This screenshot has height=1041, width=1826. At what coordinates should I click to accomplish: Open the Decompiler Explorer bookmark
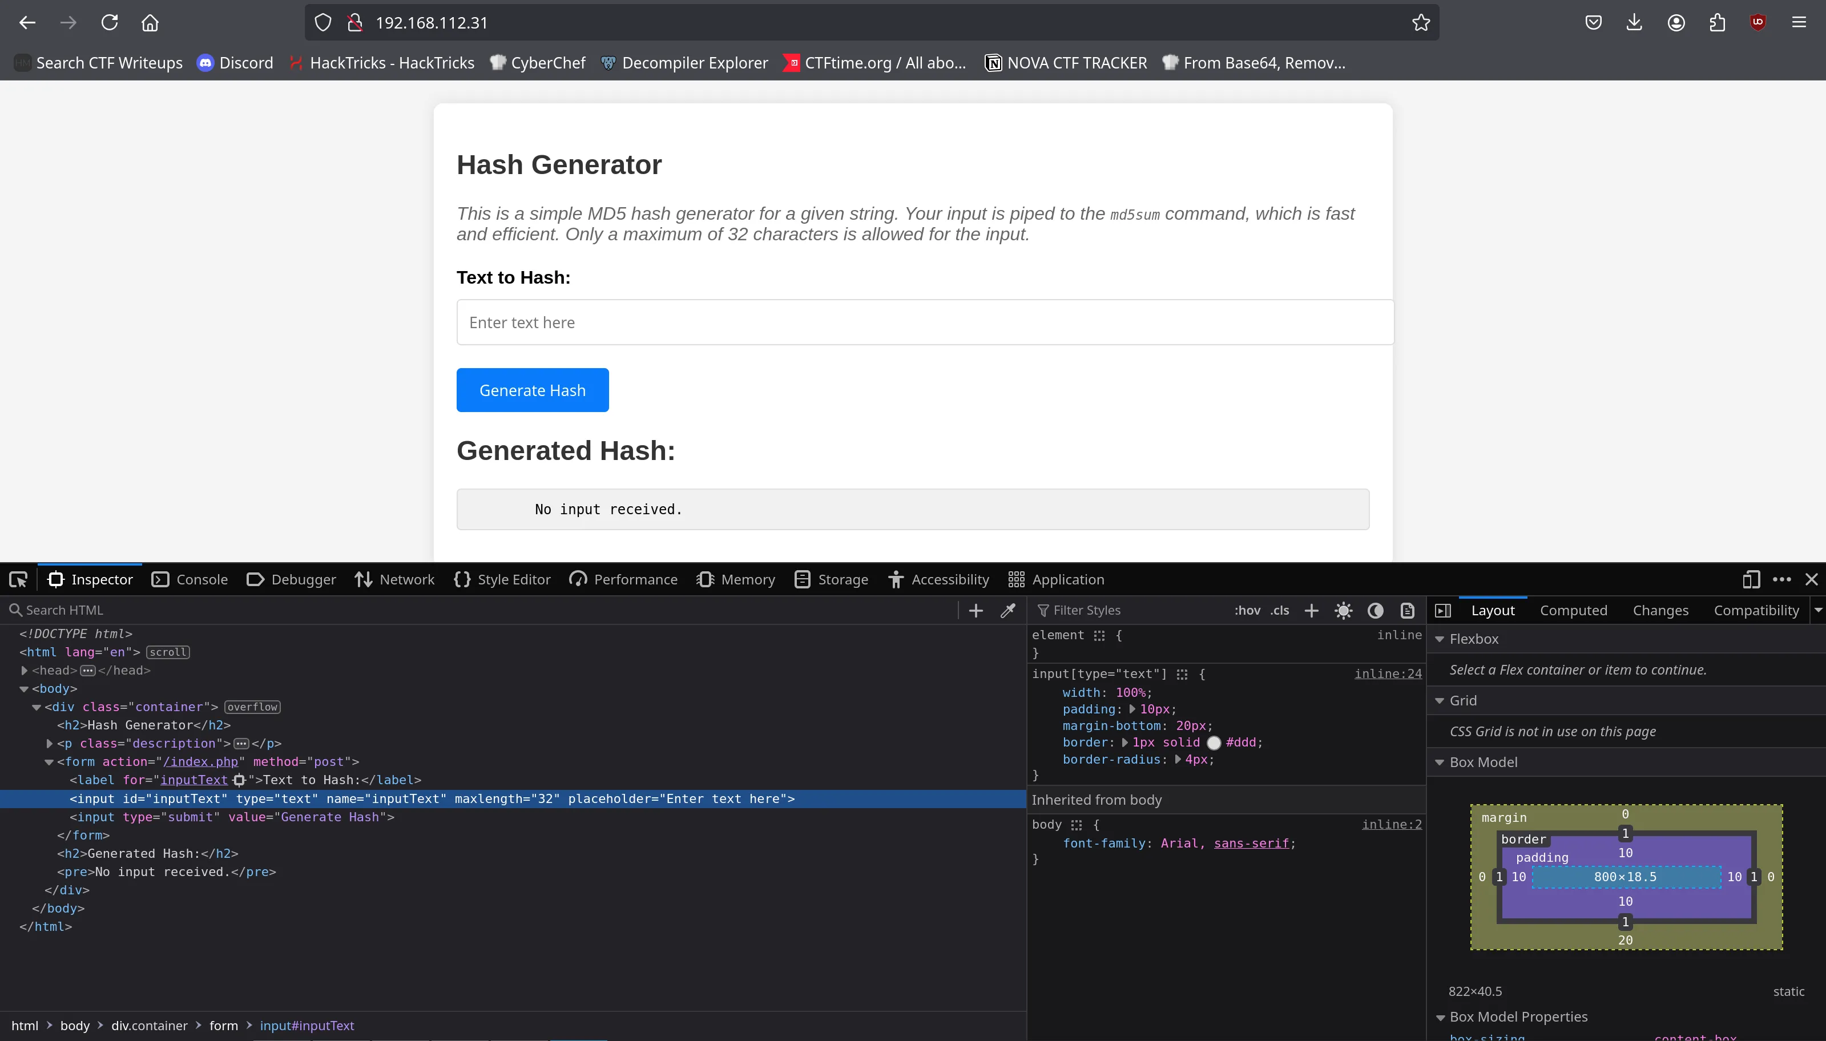[684, 63]
